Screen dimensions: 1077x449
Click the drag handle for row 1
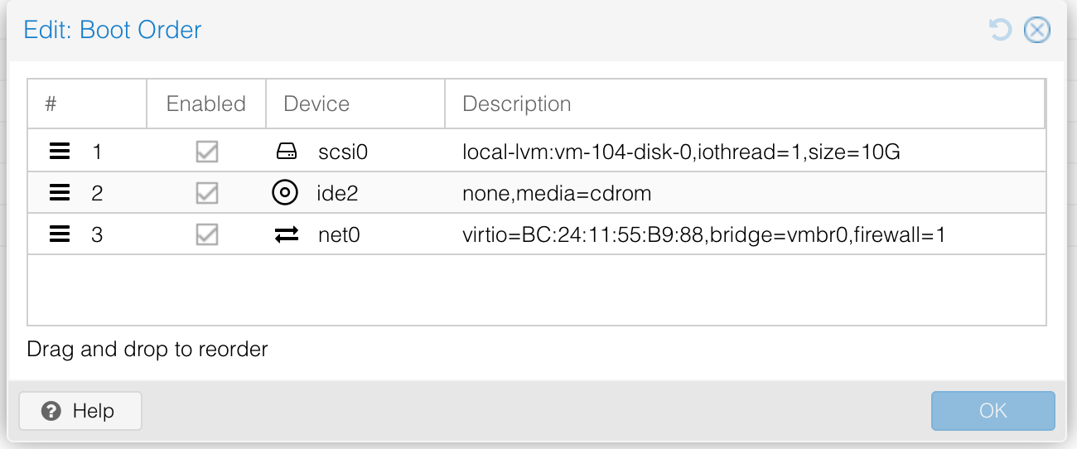point(60,152)
